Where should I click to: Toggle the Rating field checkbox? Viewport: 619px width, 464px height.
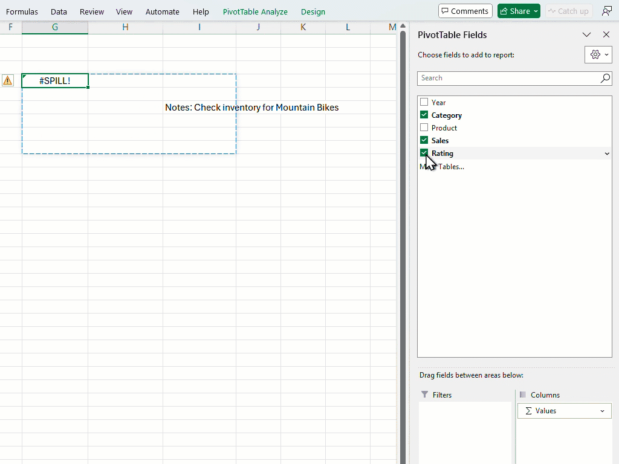point(424,153)
